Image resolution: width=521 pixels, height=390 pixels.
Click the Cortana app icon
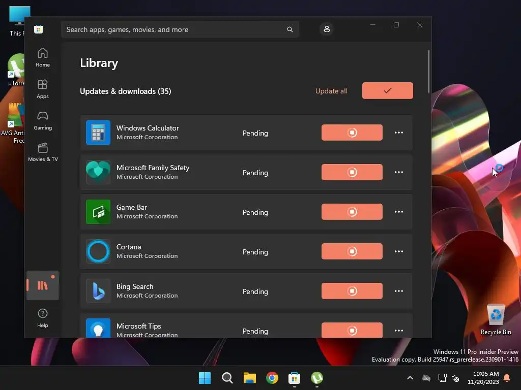coord(98,251)
